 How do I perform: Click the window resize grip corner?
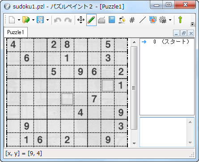(192, 155)
